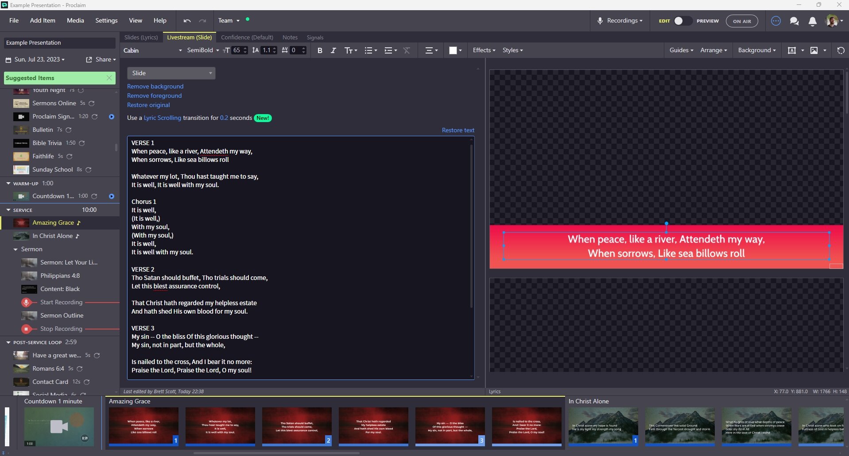Open notifications via the bell icon
The image size is (849, 456).
pyautogui.click(x=812, y=21)
